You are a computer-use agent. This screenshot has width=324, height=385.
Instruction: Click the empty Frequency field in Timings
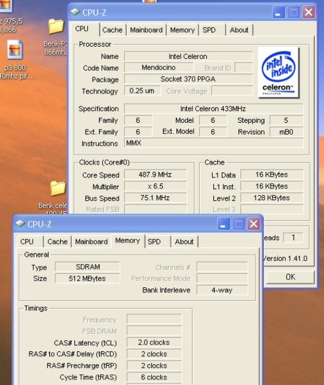click(154, 319)
